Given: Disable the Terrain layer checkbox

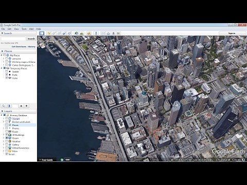Looking at the screenshot, I should point(7,154).
